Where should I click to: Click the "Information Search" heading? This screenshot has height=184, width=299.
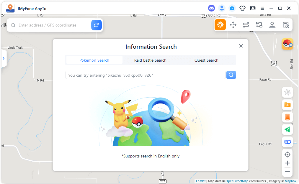click(x=151, y=47)
